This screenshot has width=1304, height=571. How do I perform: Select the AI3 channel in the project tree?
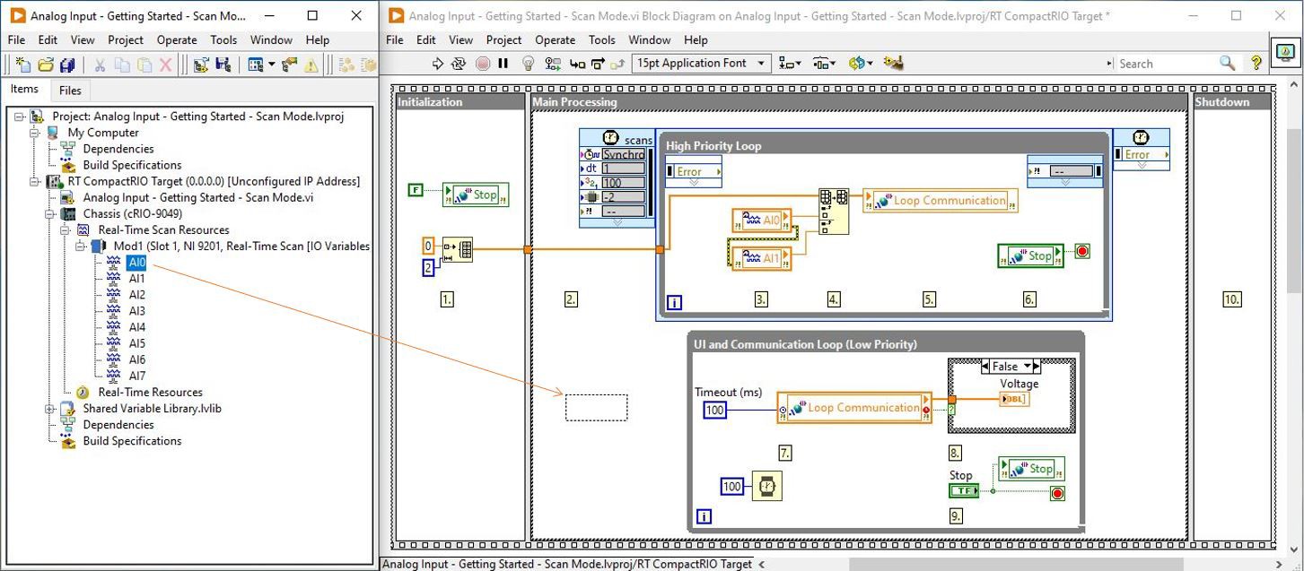click(137, 310)
